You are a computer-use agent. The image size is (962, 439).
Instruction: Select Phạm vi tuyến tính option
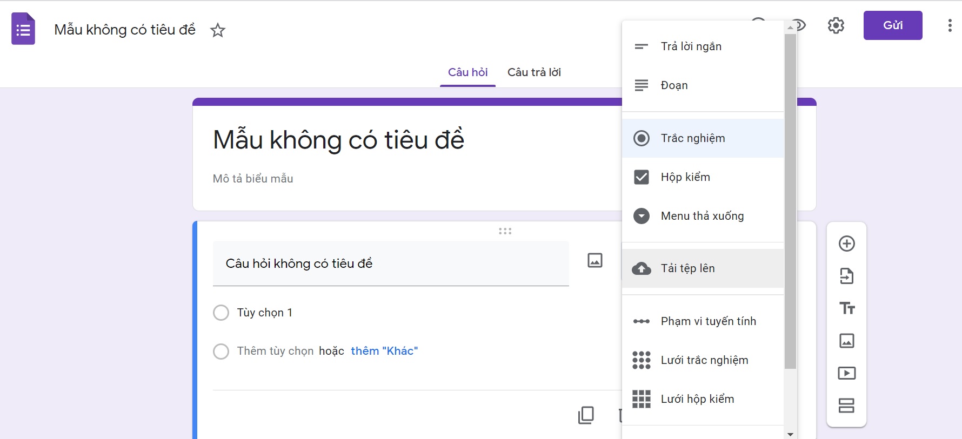(703, 321)
